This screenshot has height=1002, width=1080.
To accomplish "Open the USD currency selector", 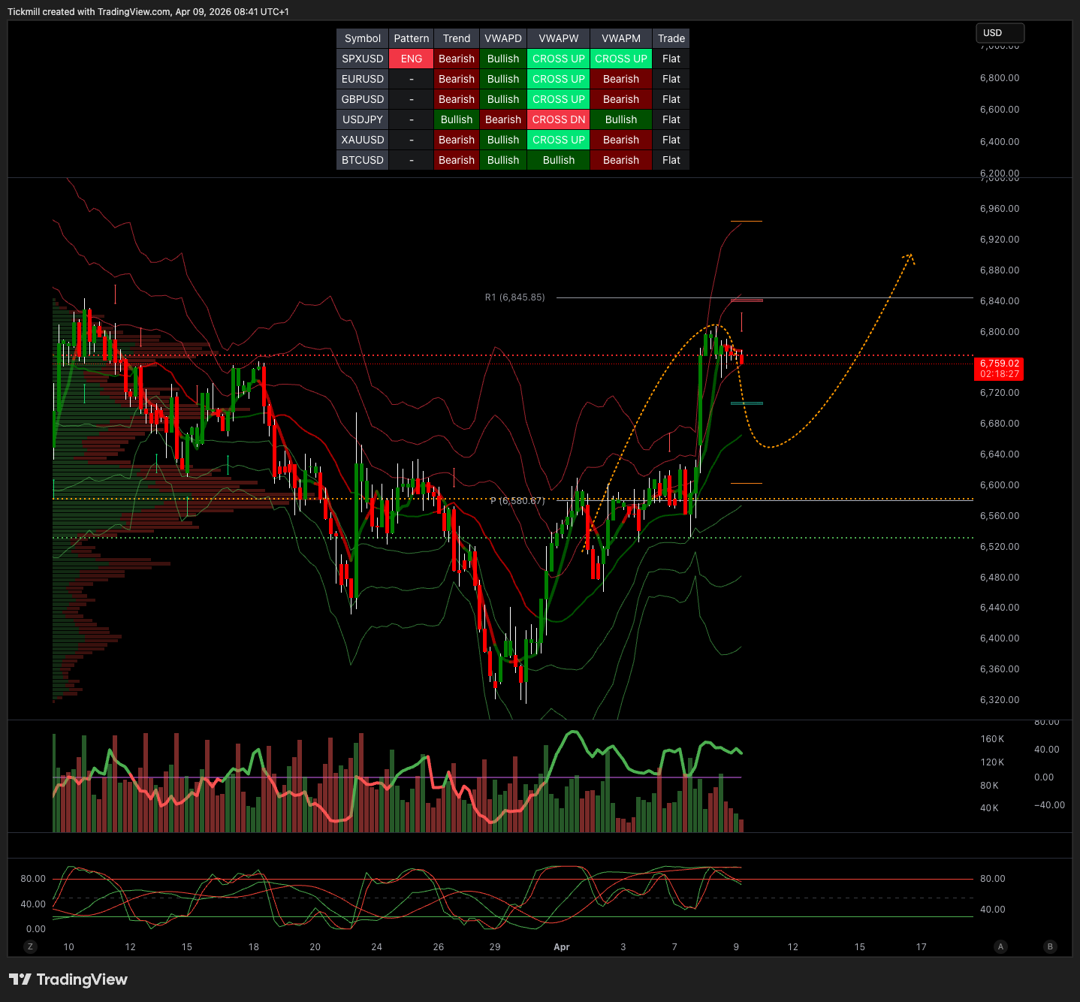I will (x=999, y=33).
